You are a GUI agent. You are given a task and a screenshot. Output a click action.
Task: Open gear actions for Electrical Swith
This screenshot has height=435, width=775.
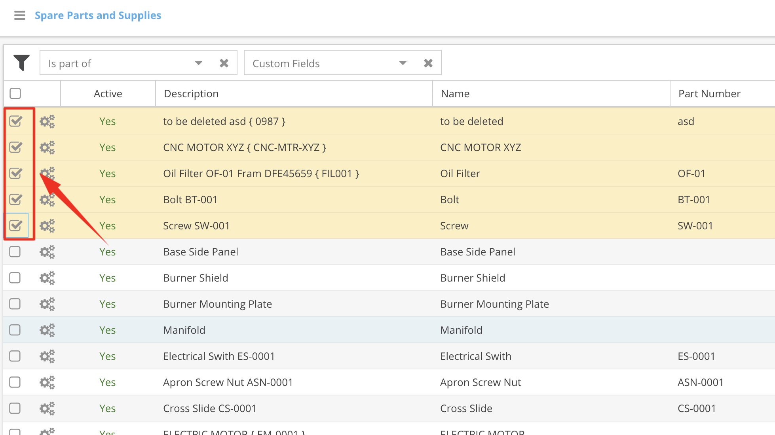(x=47, y=356)
